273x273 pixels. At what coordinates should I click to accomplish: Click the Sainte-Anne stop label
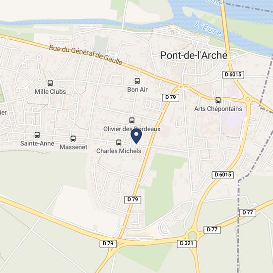coord(37,143)
